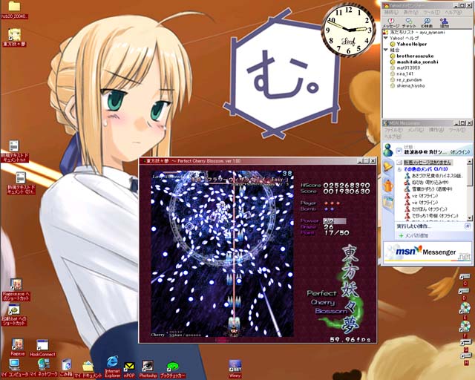Viewport: 475px width, 380px height.
Task: Click the Yahoo Messenger chat toolbar icon
Action: [x=408, y=20]
